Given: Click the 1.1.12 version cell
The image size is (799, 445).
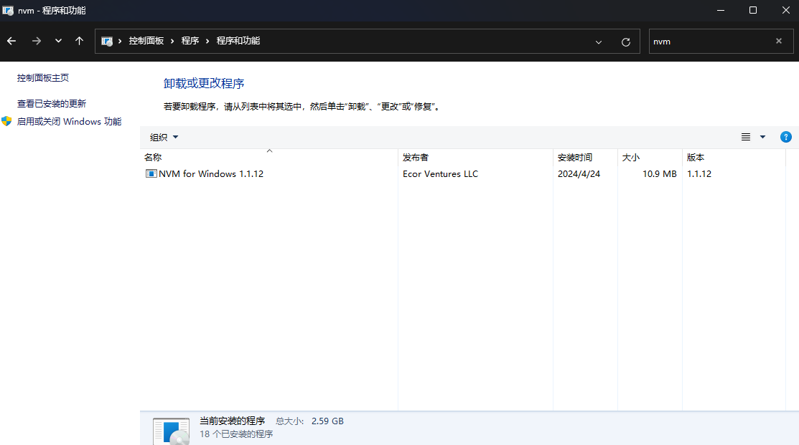Looking at the screenshot, I should 699,174.
